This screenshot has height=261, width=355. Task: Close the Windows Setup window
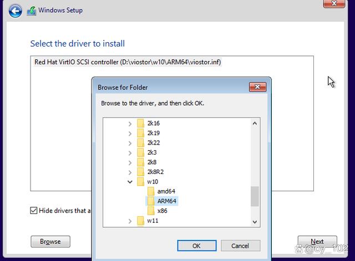click(334, 3)
